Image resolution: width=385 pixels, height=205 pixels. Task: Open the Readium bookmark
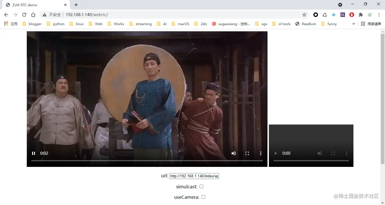pyautogui.click(x=306, y=24)
